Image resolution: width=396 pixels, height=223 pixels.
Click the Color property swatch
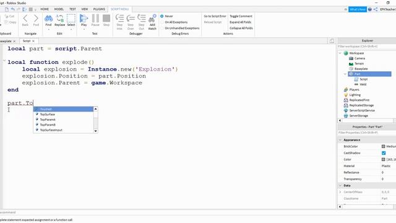[384, 160]
